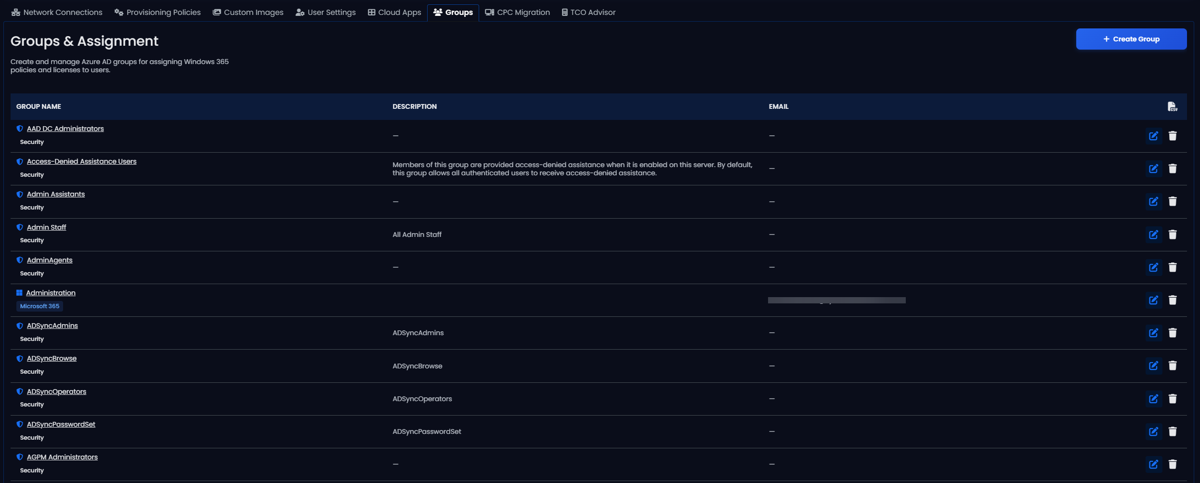1200x483 pixels.
Task: Open the Admin Staff group link
Action: pyautogui.click(x=47, y=227)
